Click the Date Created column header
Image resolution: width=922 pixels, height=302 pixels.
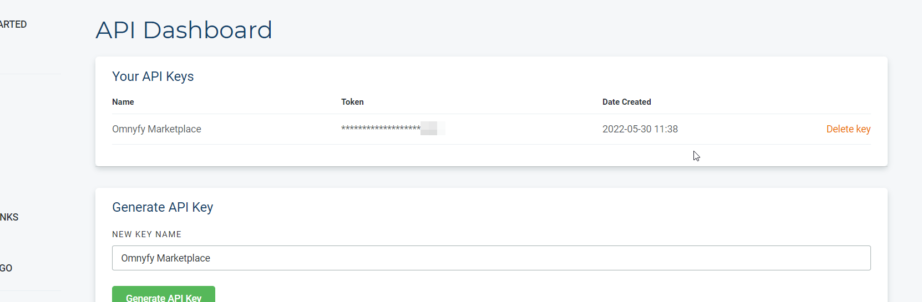(627, 102)
